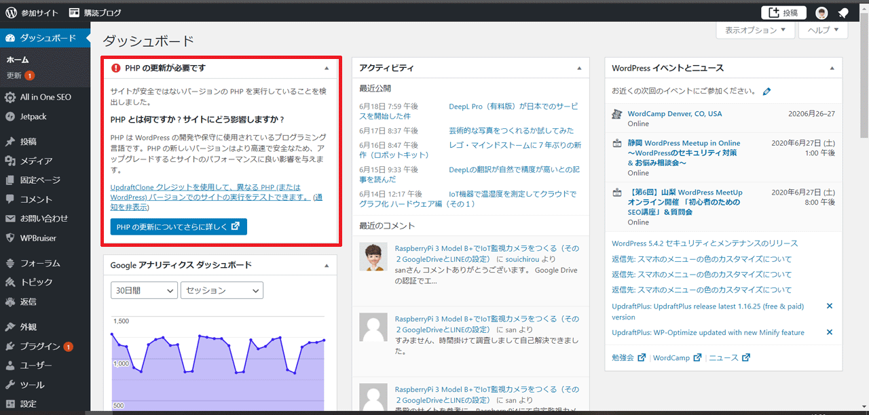
Task: Click the トピック topics icon
Action: pos(10,282)
